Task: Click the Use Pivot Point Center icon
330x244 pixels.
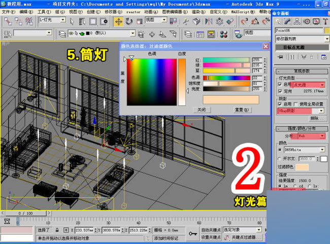Action: 173,21
